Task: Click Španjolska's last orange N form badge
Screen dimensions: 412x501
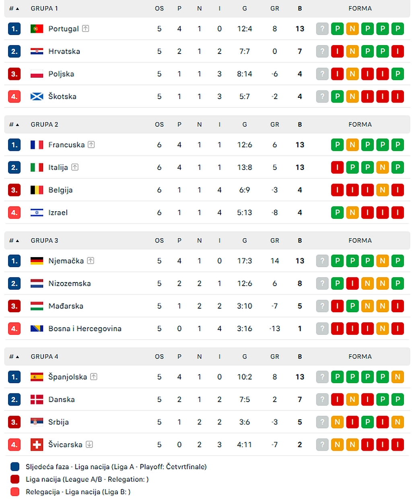Action: (398, 377)
